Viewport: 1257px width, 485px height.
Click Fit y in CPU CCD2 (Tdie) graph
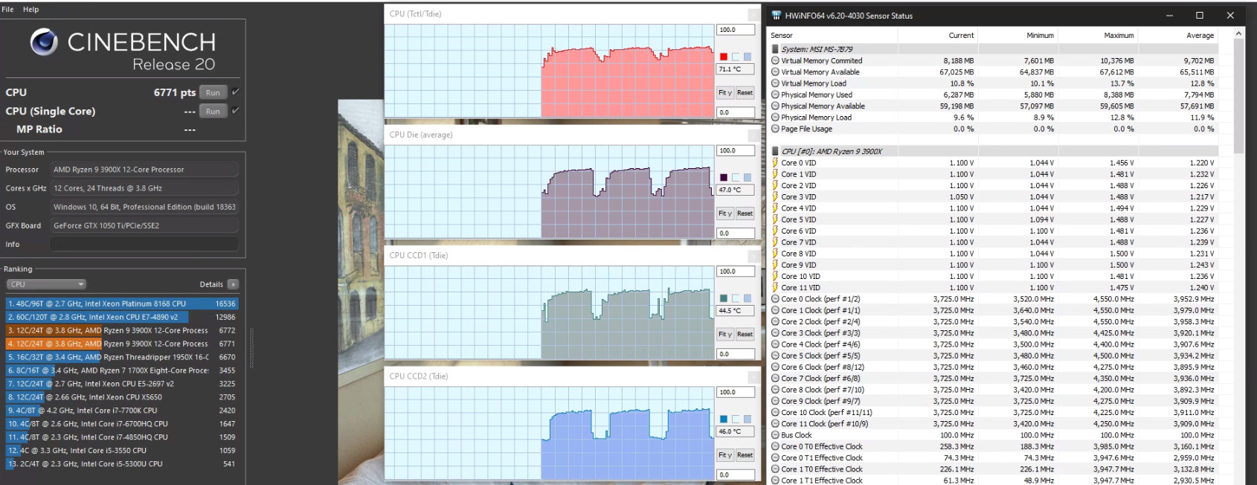[725, 455]
